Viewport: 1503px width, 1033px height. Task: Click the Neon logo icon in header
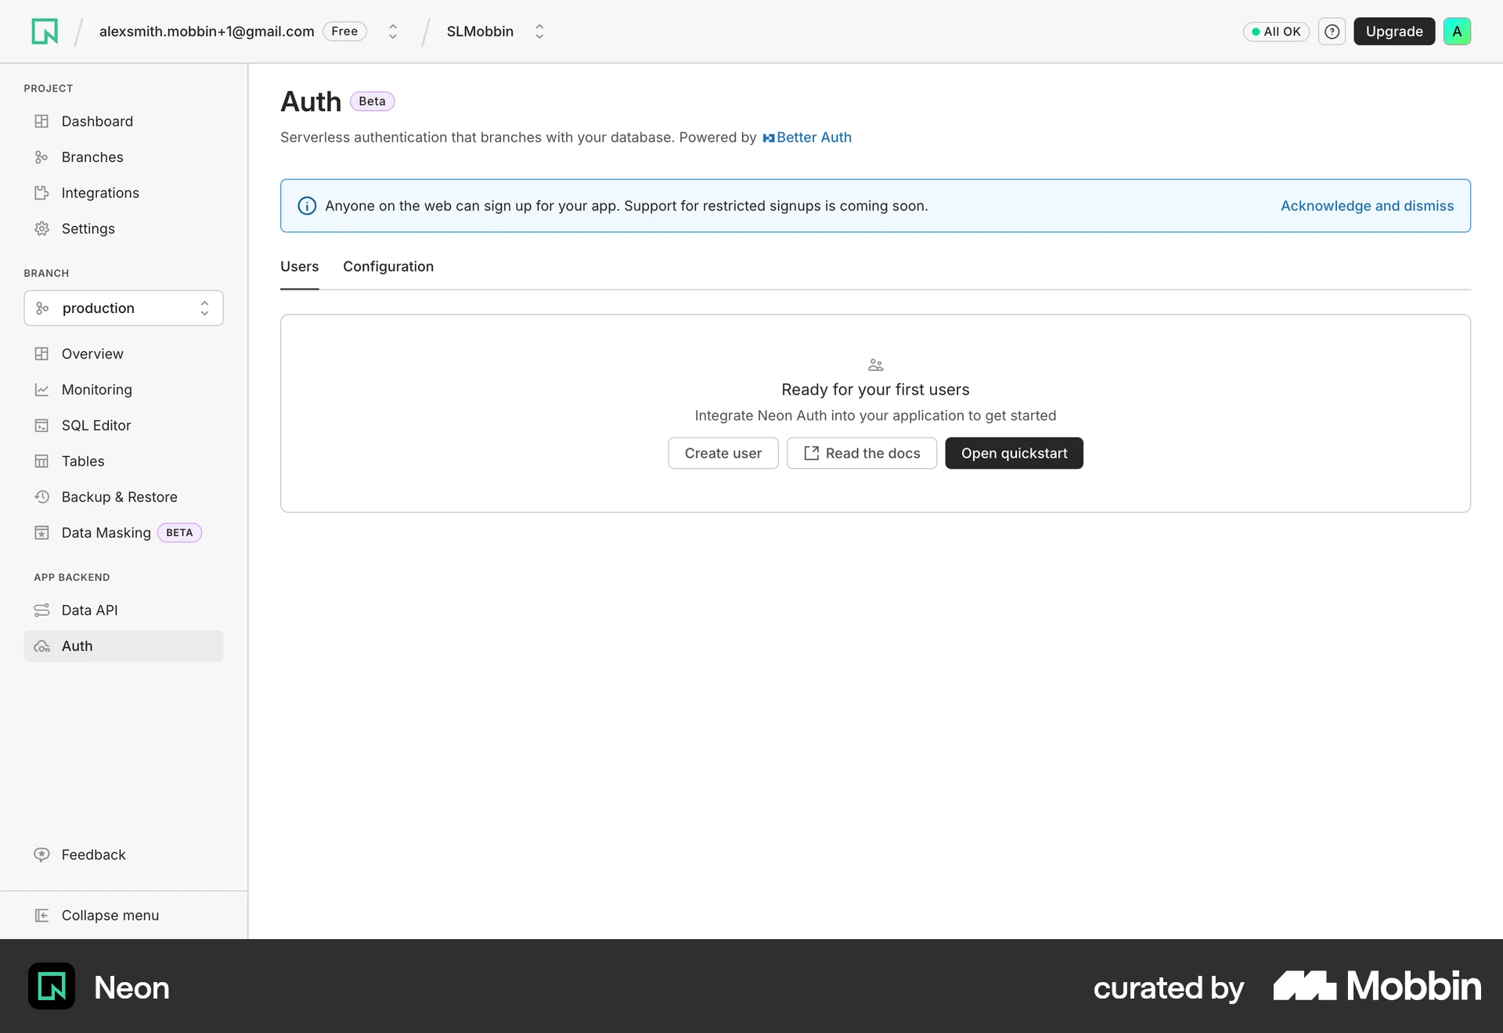point(45,31)
